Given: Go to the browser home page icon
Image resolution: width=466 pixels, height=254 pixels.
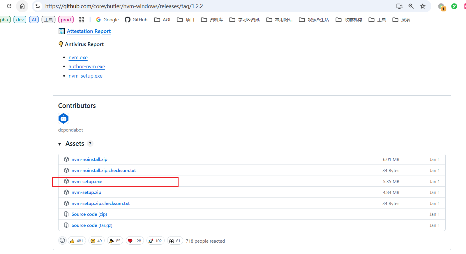Looking at the screenshot, I should click(x=22, y=6).
